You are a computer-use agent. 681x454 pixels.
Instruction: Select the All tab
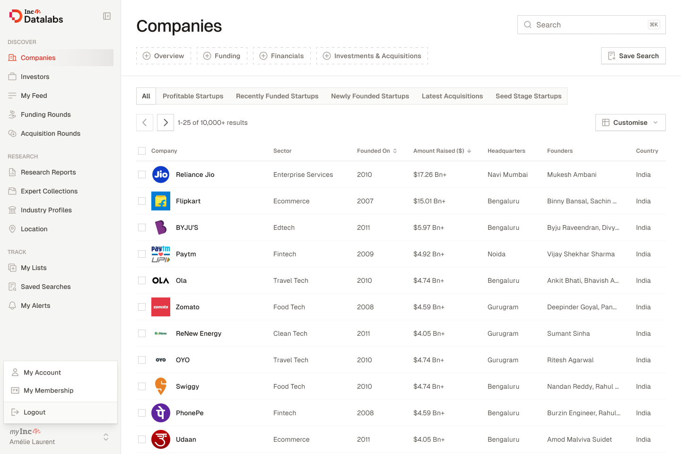pos(146,96)
